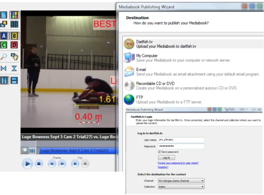The height and width of the screenshot is (195, 264).
Task: Click the Stop button
Action: tap(39, 163)
